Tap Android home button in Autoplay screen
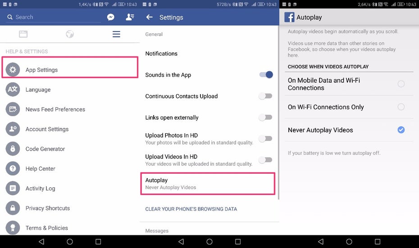419x248 pixels. (x=349, y=242)
